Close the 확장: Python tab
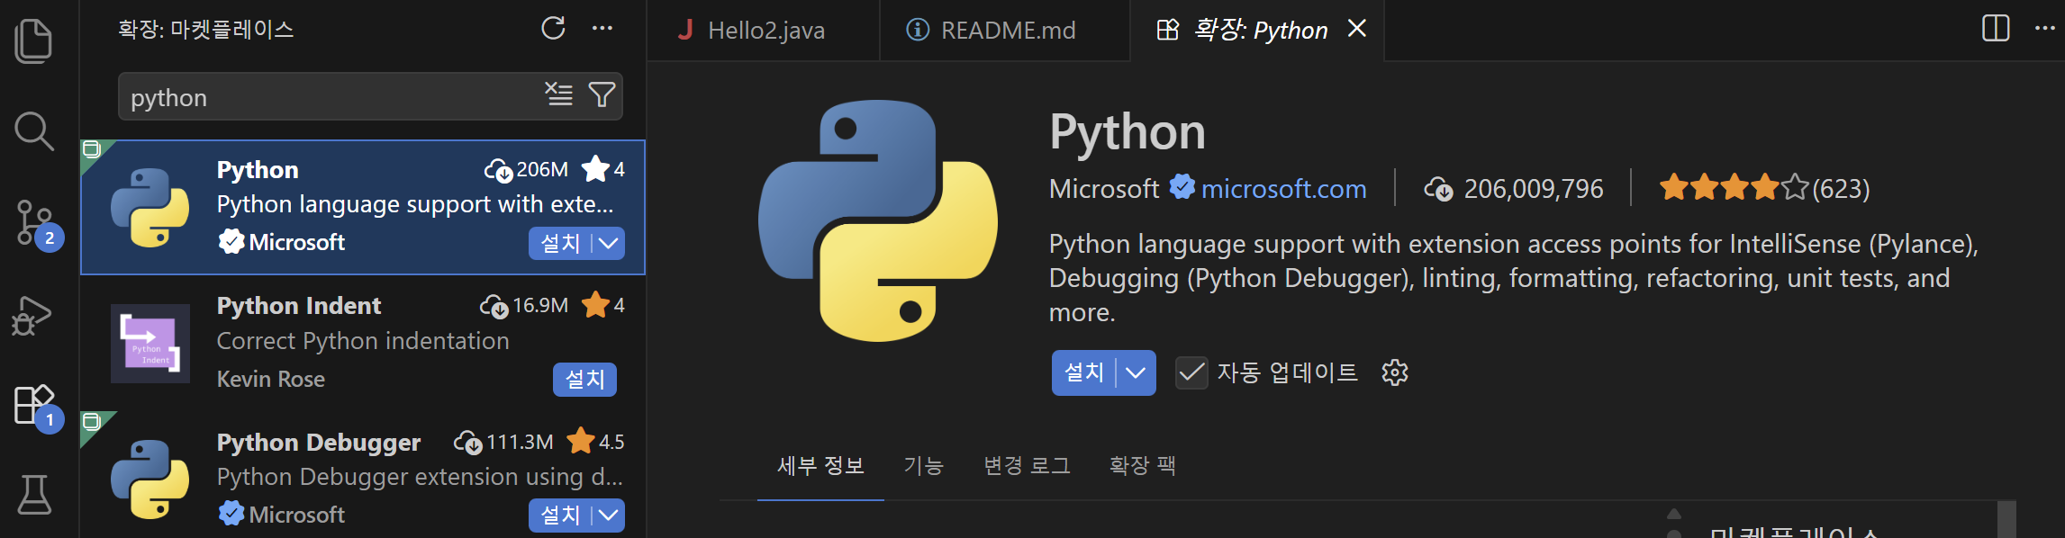 coord(1356,29)
